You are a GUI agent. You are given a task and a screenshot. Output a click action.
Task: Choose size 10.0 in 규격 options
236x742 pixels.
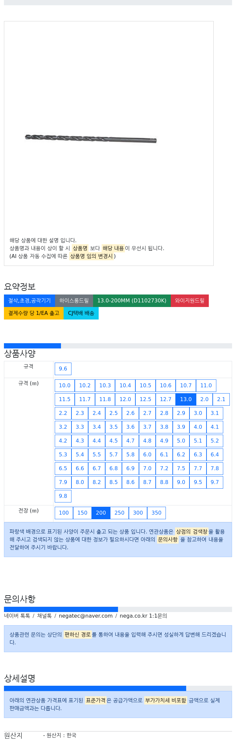click(x=65, y=386)
